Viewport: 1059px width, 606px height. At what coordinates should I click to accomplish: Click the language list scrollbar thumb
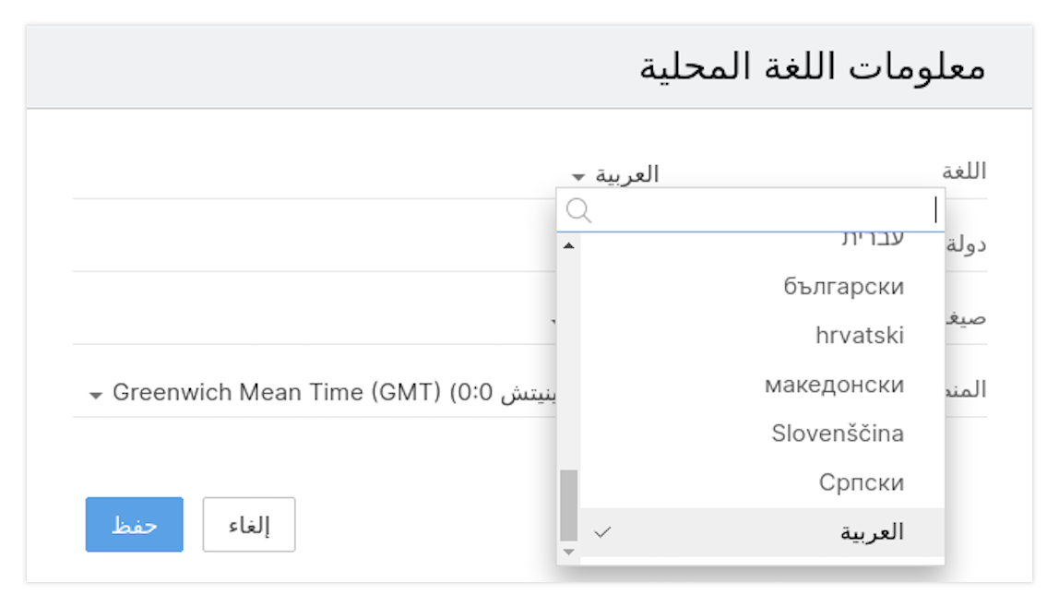tap(568, 504)
